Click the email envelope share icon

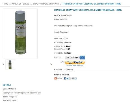click(70, 78)
